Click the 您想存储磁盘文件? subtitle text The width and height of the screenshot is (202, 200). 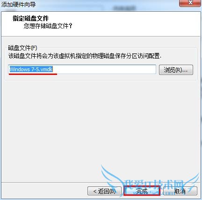48,26
